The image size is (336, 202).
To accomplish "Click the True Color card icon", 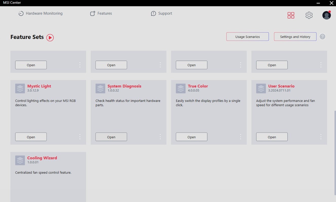I will 181,88.
